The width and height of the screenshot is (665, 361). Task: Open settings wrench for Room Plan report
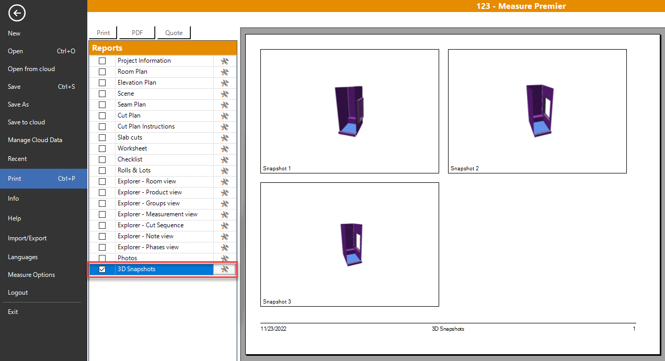coord(224,72)
